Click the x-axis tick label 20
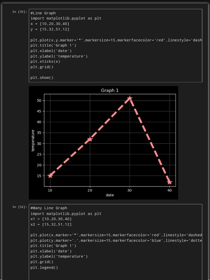 (x=90, y=190)
